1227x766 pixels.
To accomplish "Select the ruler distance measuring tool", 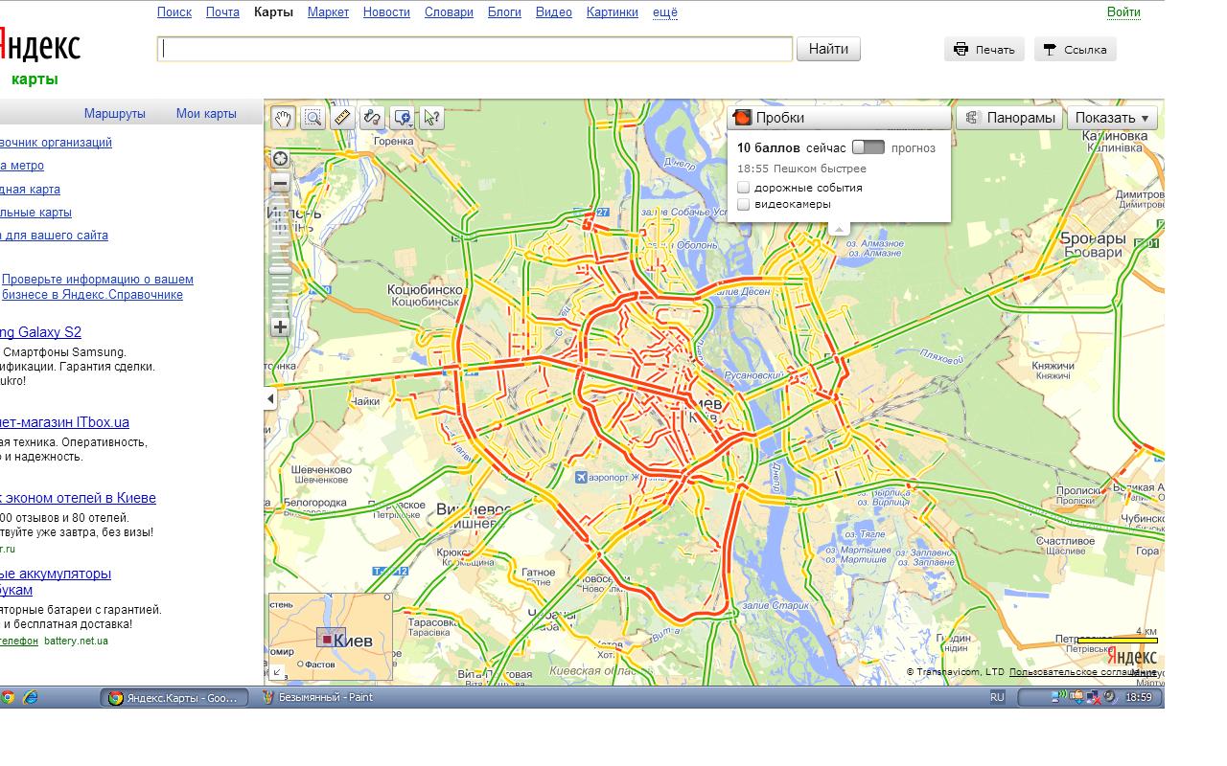I will click(342, 118).
